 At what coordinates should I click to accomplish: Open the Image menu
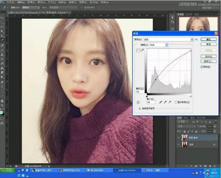31,2
